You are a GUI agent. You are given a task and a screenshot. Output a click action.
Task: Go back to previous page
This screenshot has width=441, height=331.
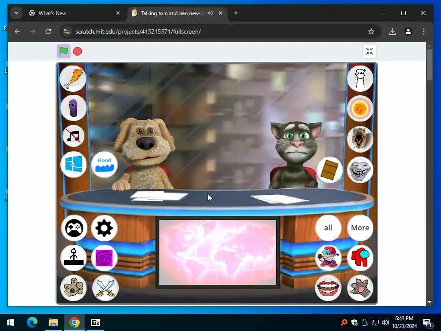click(x=17, y=31)
